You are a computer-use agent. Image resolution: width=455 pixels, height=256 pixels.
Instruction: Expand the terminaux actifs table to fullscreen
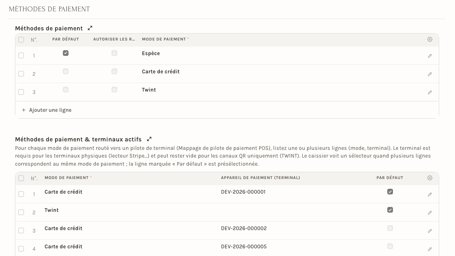click(149, 139)
